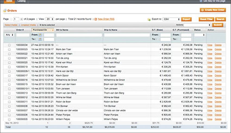The width and height of the screenshot is (231, 133).
Task: Click the Create New Order button
Action: (x=213, y=10)
